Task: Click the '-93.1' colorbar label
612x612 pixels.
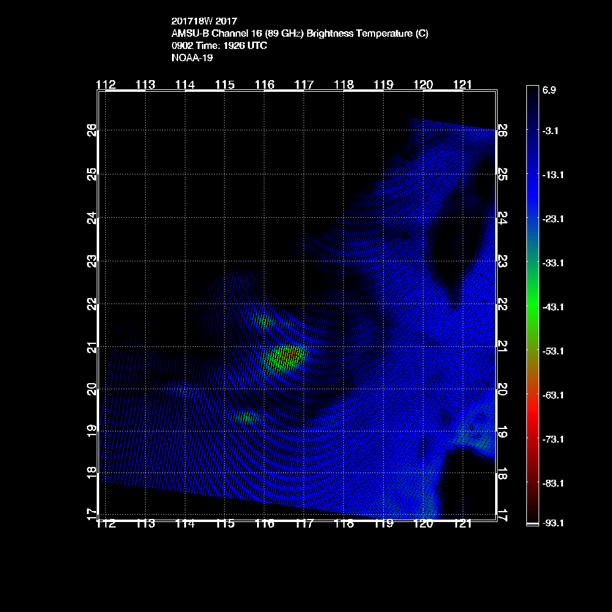Action: coord(553,523)
